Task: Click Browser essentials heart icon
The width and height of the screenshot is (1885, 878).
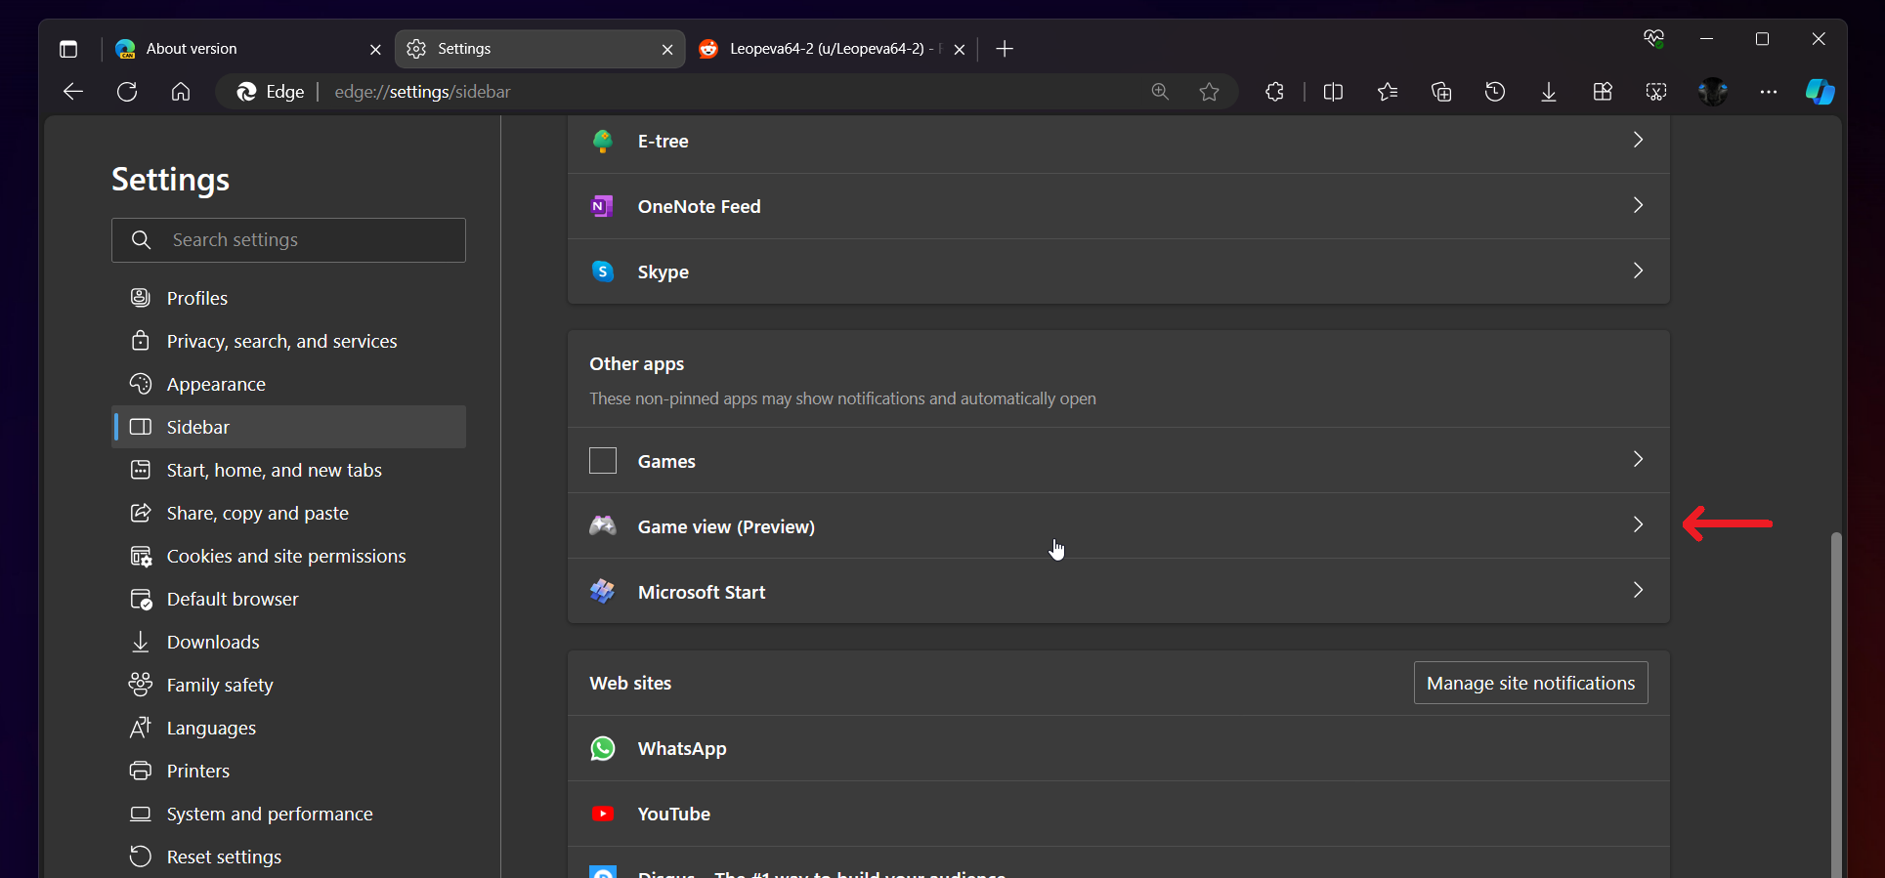Action: (x=1653, y=39)
